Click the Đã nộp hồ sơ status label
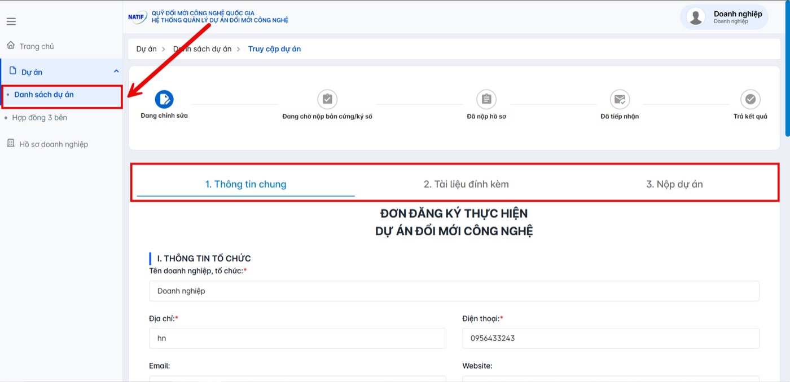 [x=486, y=117]
